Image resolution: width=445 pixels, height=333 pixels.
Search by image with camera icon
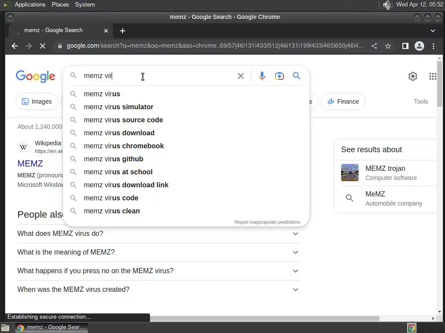[279, 76]
